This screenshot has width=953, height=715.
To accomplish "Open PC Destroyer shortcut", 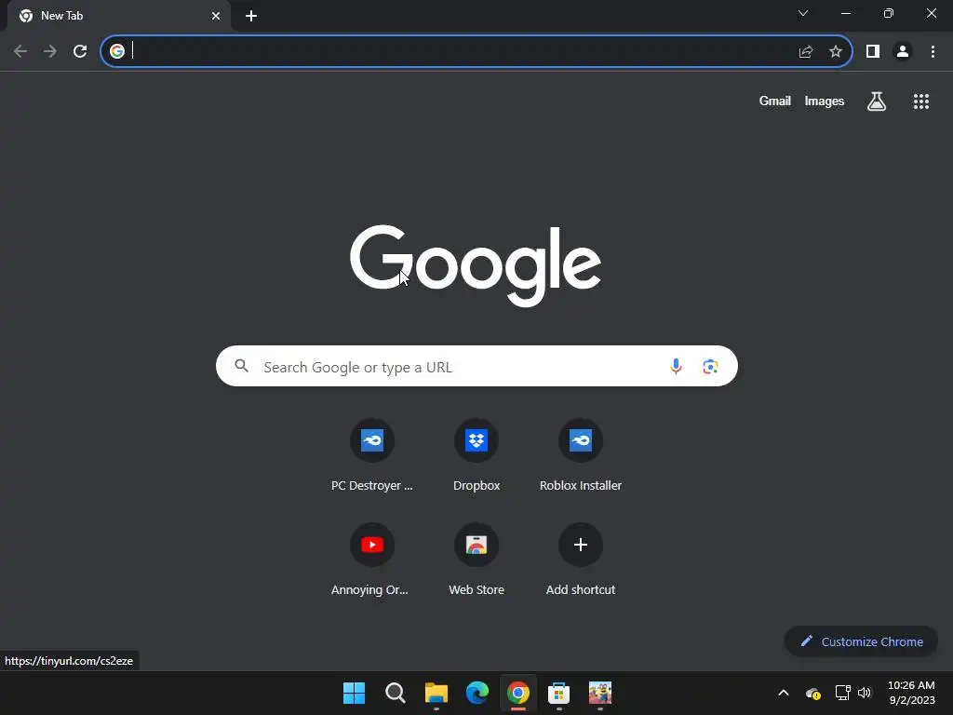I will pos(372,454).
